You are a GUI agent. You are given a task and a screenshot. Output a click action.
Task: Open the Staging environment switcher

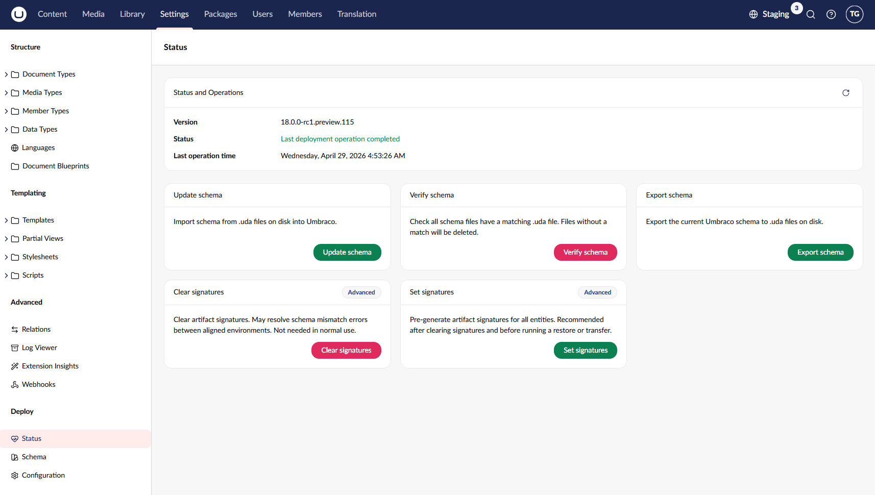coord(769,14)
